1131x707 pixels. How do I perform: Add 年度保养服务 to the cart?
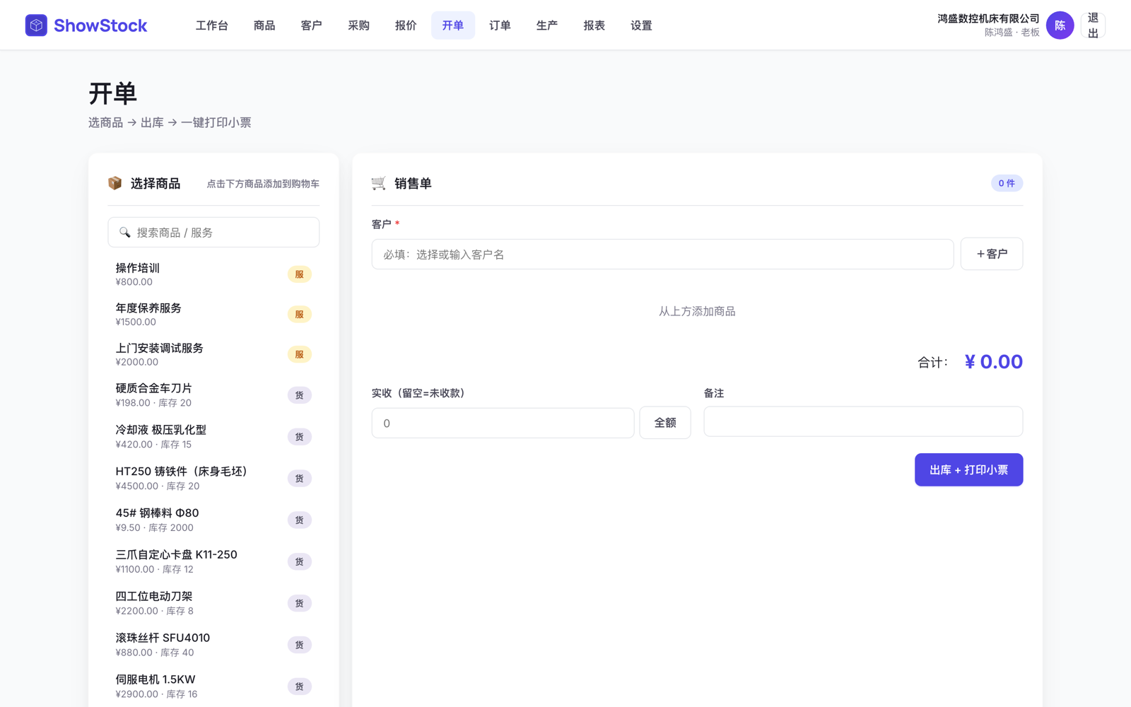pyautogui.click(x=213, y=315)
